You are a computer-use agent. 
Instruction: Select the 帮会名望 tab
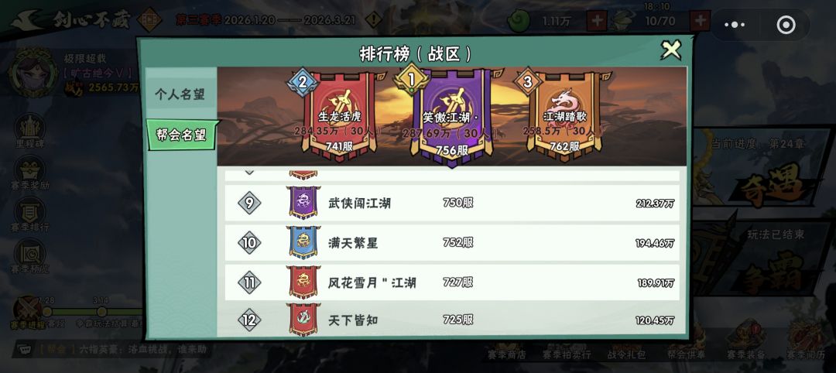181,135
